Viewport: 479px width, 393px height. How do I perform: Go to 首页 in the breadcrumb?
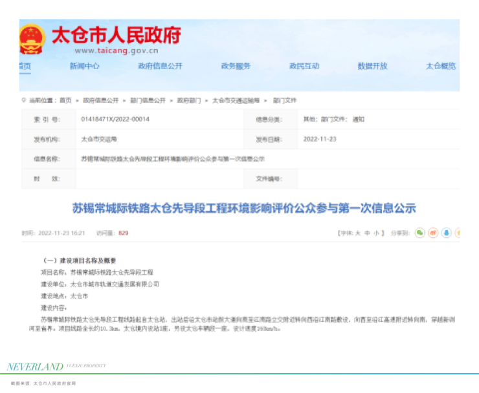(65, 100)
